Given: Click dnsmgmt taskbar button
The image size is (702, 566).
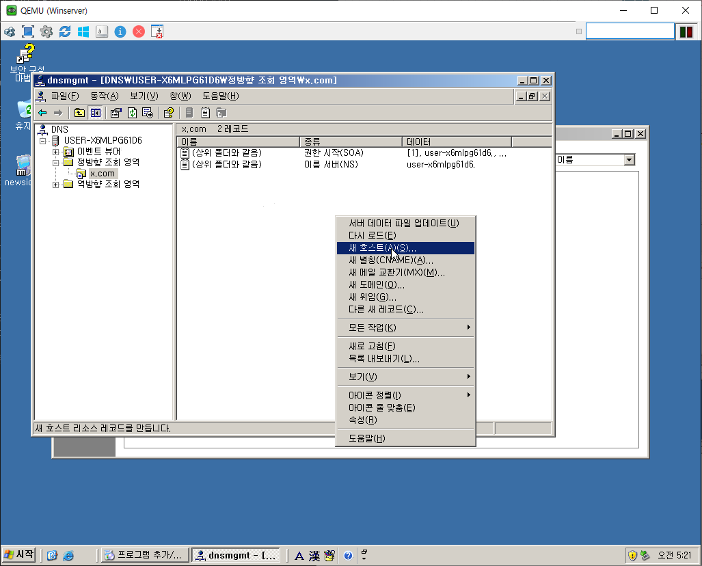Looking at the screenshot, I should (237, 555).
